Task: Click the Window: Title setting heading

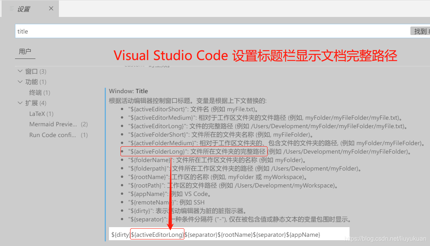Action: pos(128,91)
